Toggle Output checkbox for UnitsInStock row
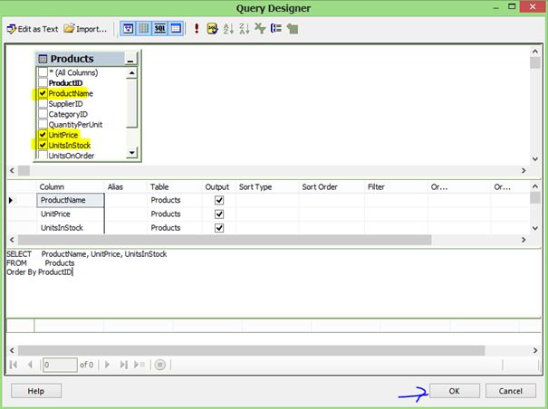 tap(219, 228)
